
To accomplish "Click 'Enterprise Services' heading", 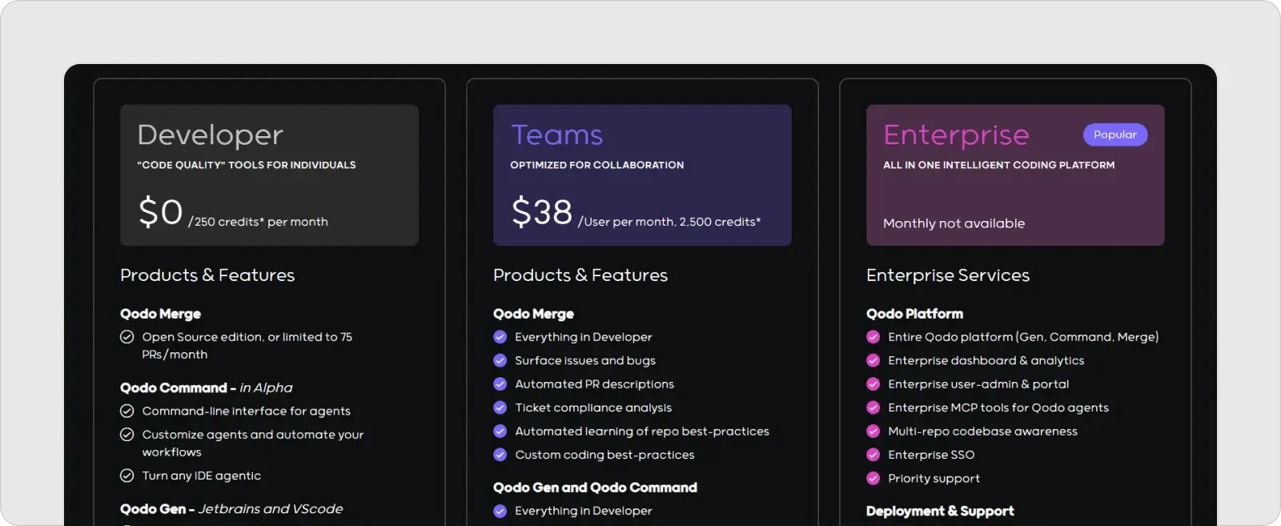I will click(948, 275).
